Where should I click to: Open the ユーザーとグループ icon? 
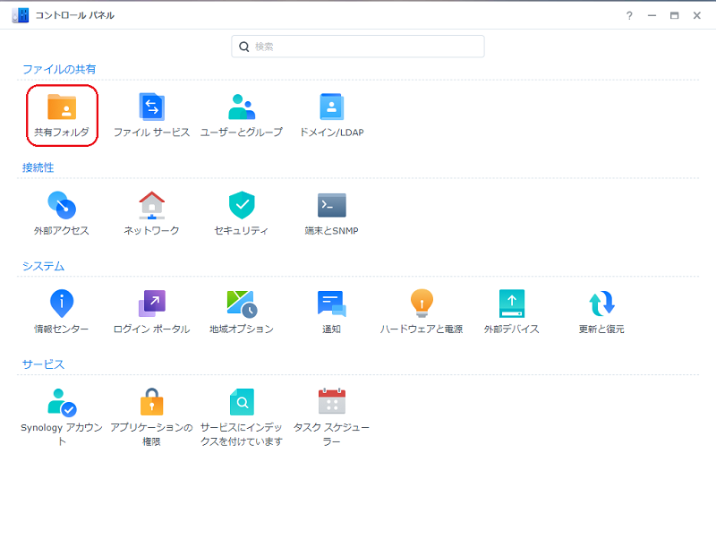click(x=242, y=107)
